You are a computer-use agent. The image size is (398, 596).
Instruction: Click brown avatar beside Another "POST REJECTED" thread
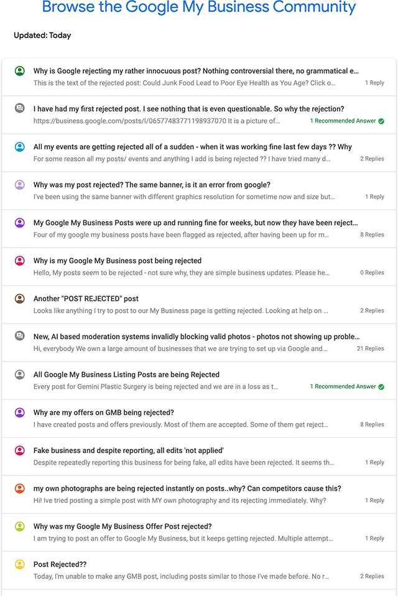[x=20, y=299]
